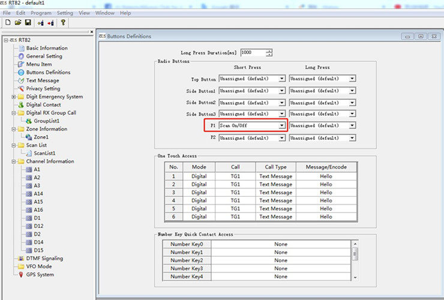Increase Long Press Duration with up arrow
444x300 pixels.
click(269, 50)
